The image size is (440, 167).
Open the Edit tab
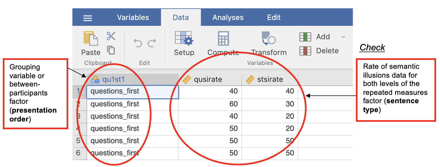click(x=274, y=17)
